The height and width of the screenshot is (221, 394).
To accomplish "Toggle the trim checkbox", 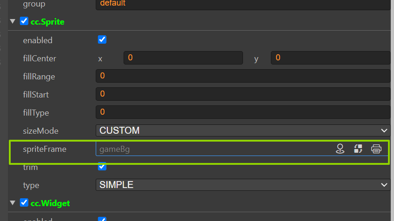I will click(x=102, y=166).
